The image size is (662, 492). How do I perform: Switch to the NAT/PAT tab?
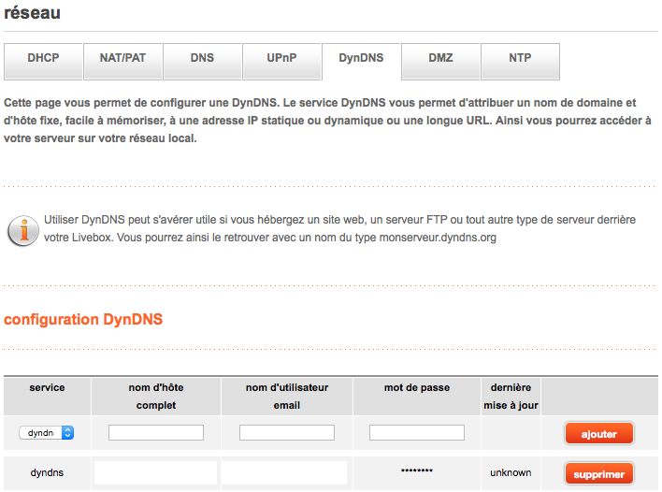tap(122, 61)
